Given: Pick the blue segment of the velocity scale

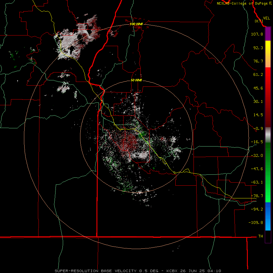Looking at the screenshot, I should tap(268, 216).
